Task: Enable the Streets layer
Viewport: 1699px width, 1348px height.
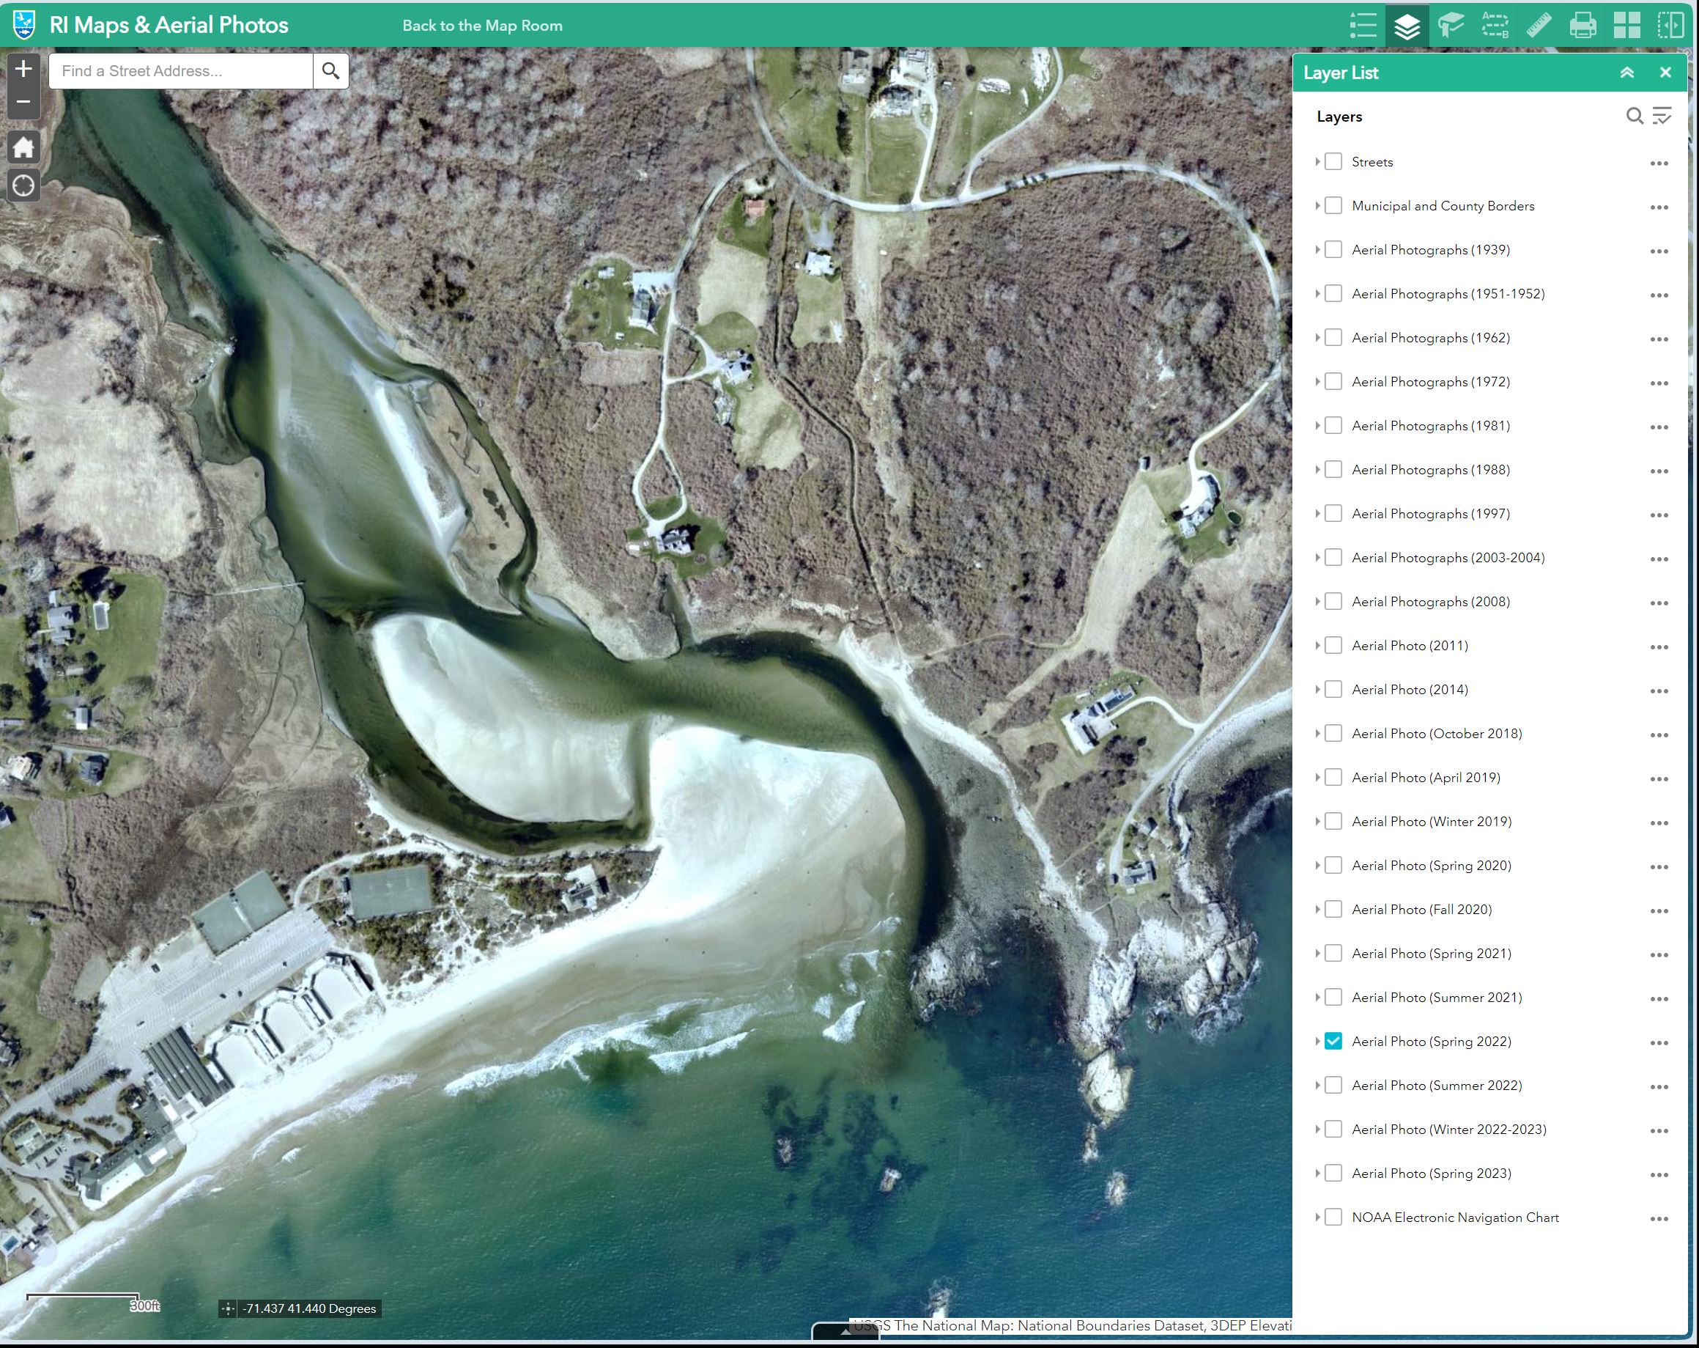Action: [x=1333, y=161]
